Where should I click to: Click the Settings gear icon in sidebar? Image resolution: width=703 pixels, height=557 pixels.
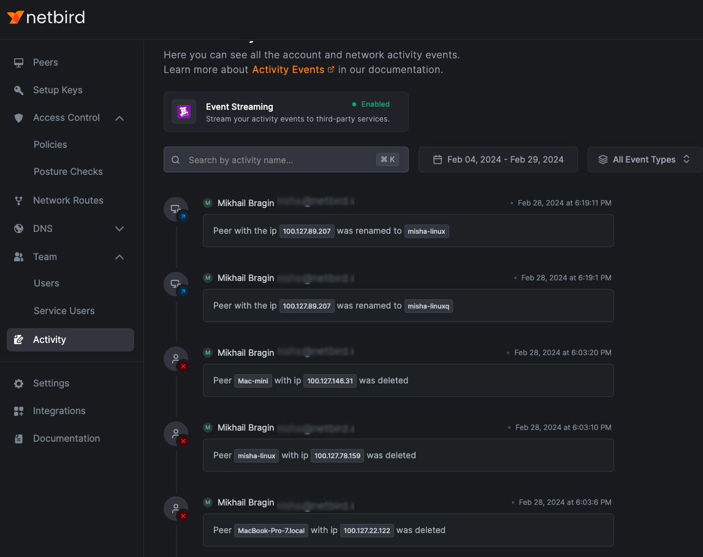coord(19,383)
